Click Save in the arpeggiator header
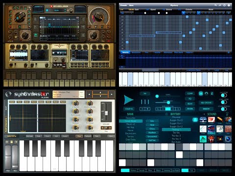This screenshot has width=235, height=176. (x=131, y=5)
